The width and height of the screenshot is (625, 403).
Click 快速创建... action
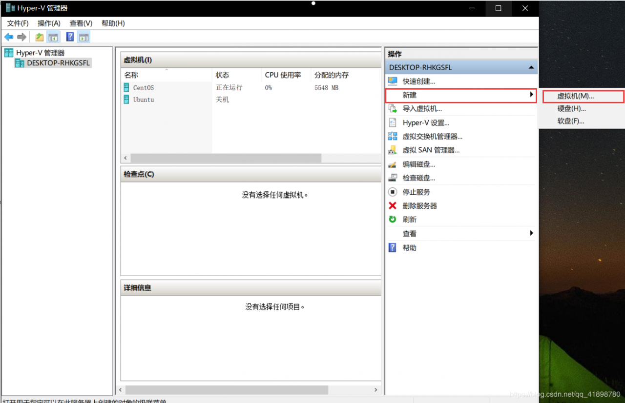(419, 81)
